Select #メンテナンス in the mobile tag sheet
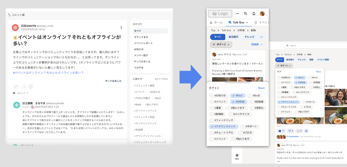 click(240, 114)
